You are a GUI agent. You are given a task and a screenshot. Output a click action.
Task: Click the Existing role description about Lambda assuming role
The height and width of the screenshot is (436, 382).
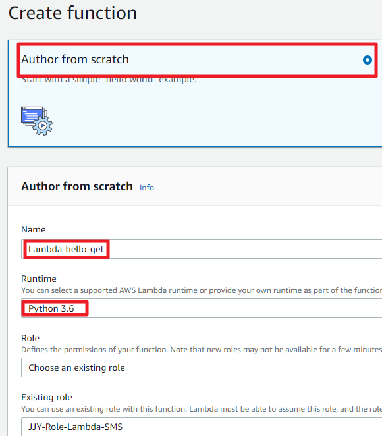point(202,409)
